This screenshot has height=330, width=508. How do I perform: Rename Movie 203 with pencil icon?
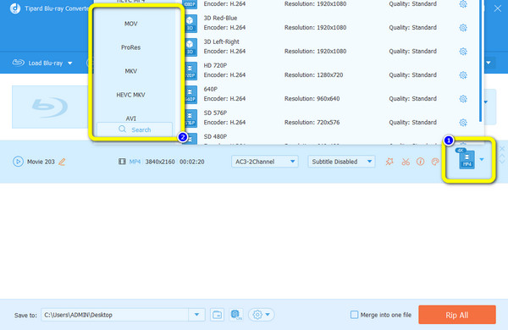[62, 162]
